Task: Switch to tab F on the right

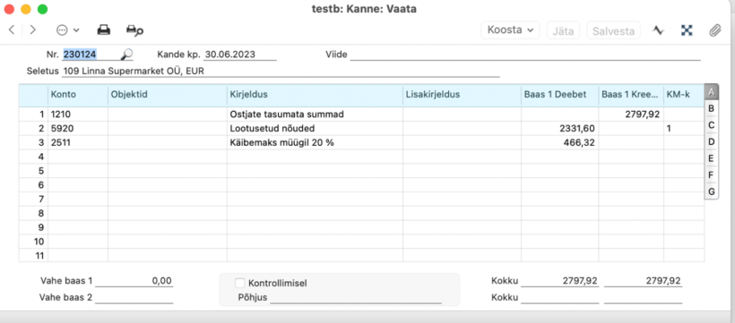Action: (x=711, y=174)
